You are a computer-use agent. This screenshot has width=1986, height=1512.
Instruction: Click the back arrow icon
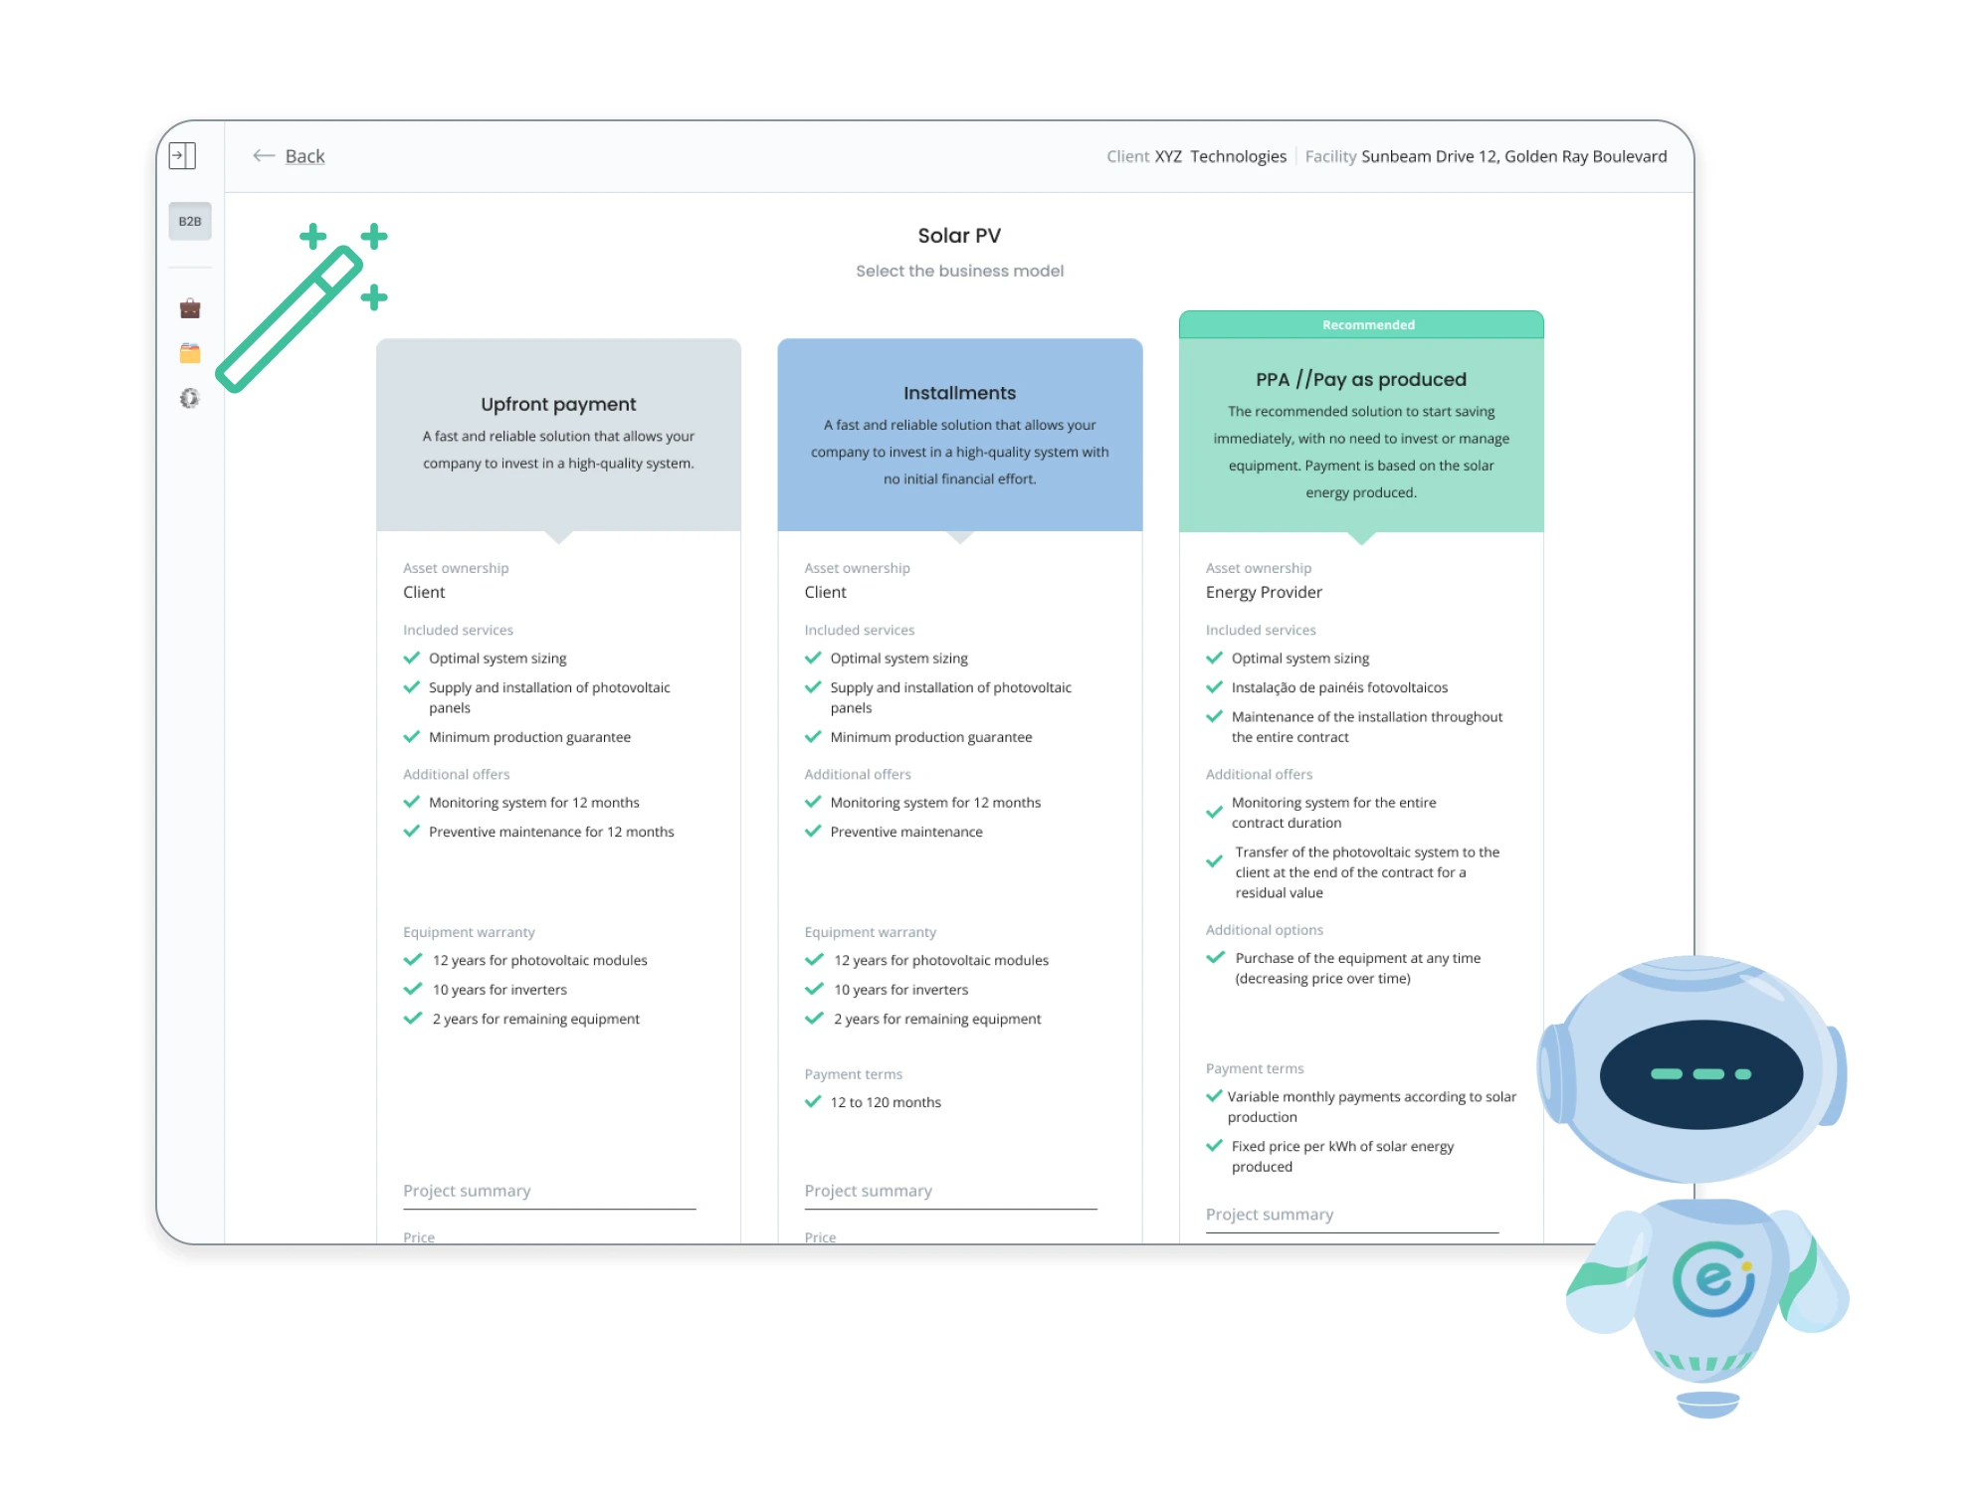point(263,155)
